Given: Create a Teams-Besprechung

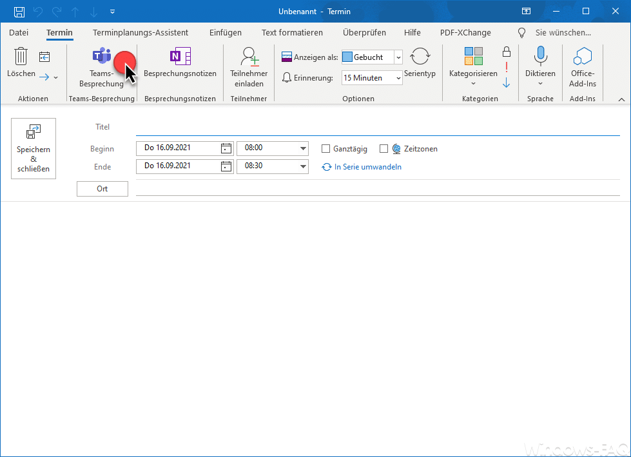Looking at the screenshot, I should (x=101, y=68).
